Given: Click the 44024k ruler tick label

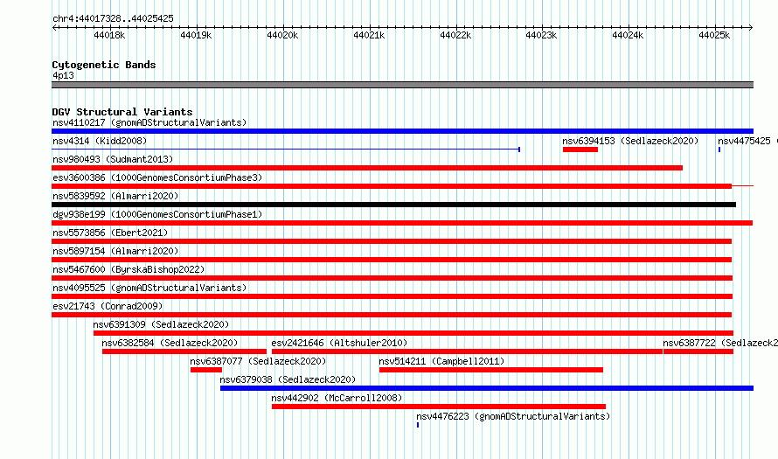Looking at the screenshot, I should click(628, 35).
